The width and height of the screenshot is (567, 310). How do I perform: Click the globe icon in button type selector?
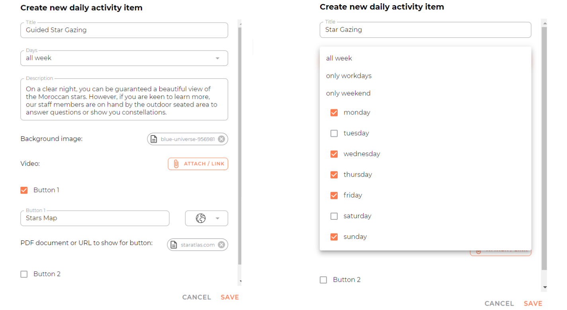click(201, 218)
